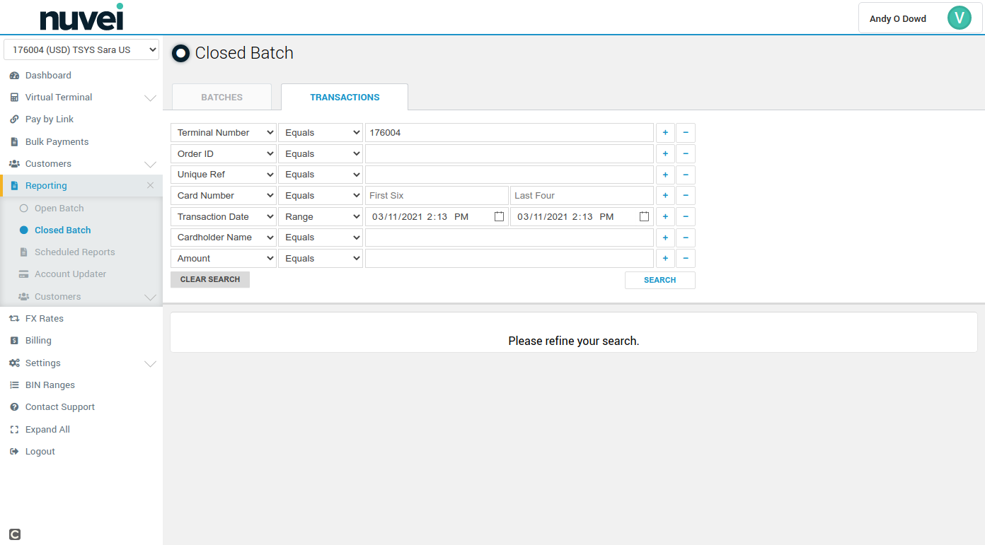The width and height of the screenshot is (985, 545).
Task: Open the terminal selector 176004 (USD) dropdown
Action: 81,50
